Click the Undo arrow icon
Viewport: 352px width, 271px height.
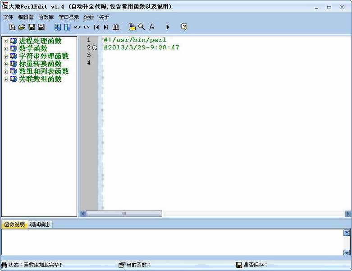(77, 27)
